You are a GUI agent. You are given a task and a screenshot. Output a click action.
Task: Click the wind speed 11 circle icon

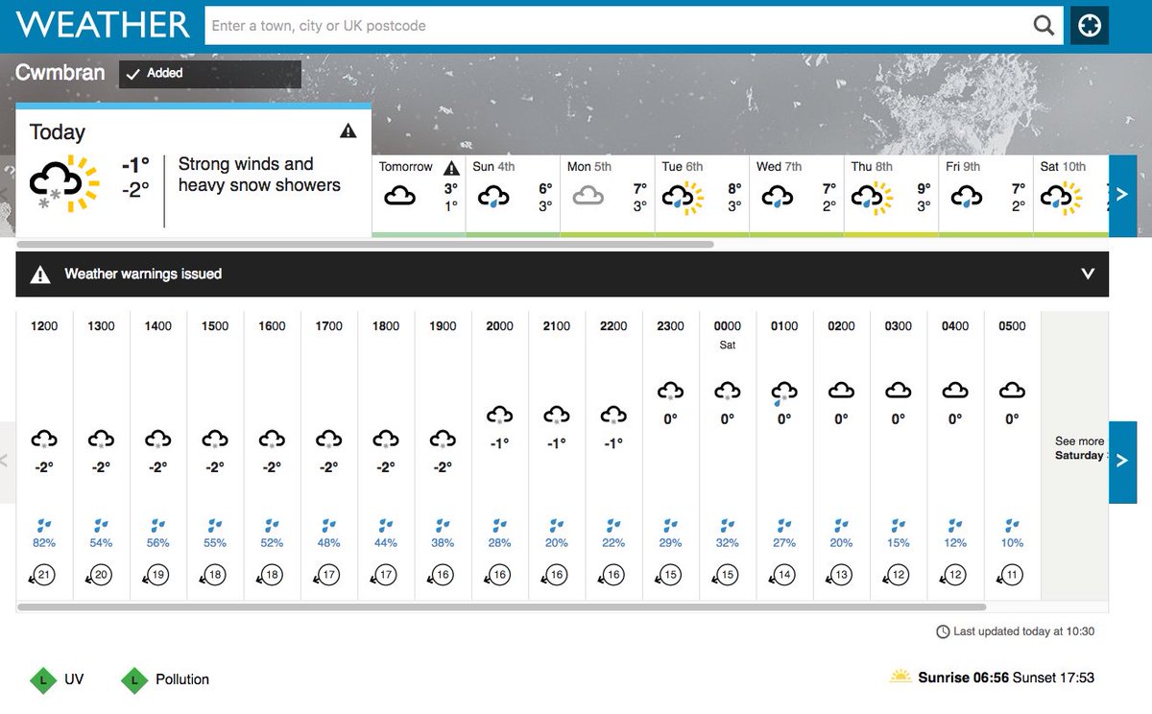coord(1009,575)
